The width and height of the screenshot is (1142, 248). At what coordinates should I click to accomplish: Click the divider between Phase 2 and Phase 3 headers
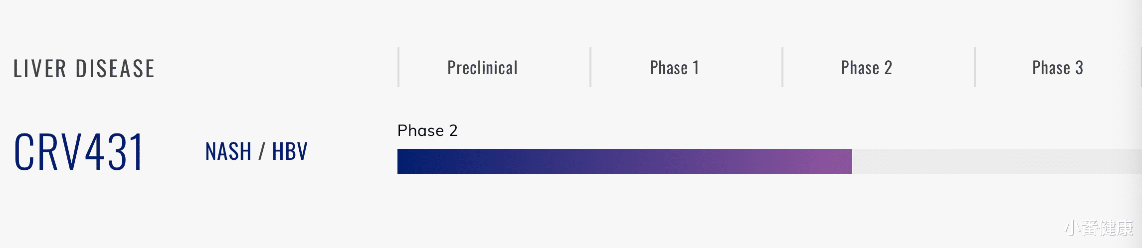pyautogui.click(x=975, y=67)
